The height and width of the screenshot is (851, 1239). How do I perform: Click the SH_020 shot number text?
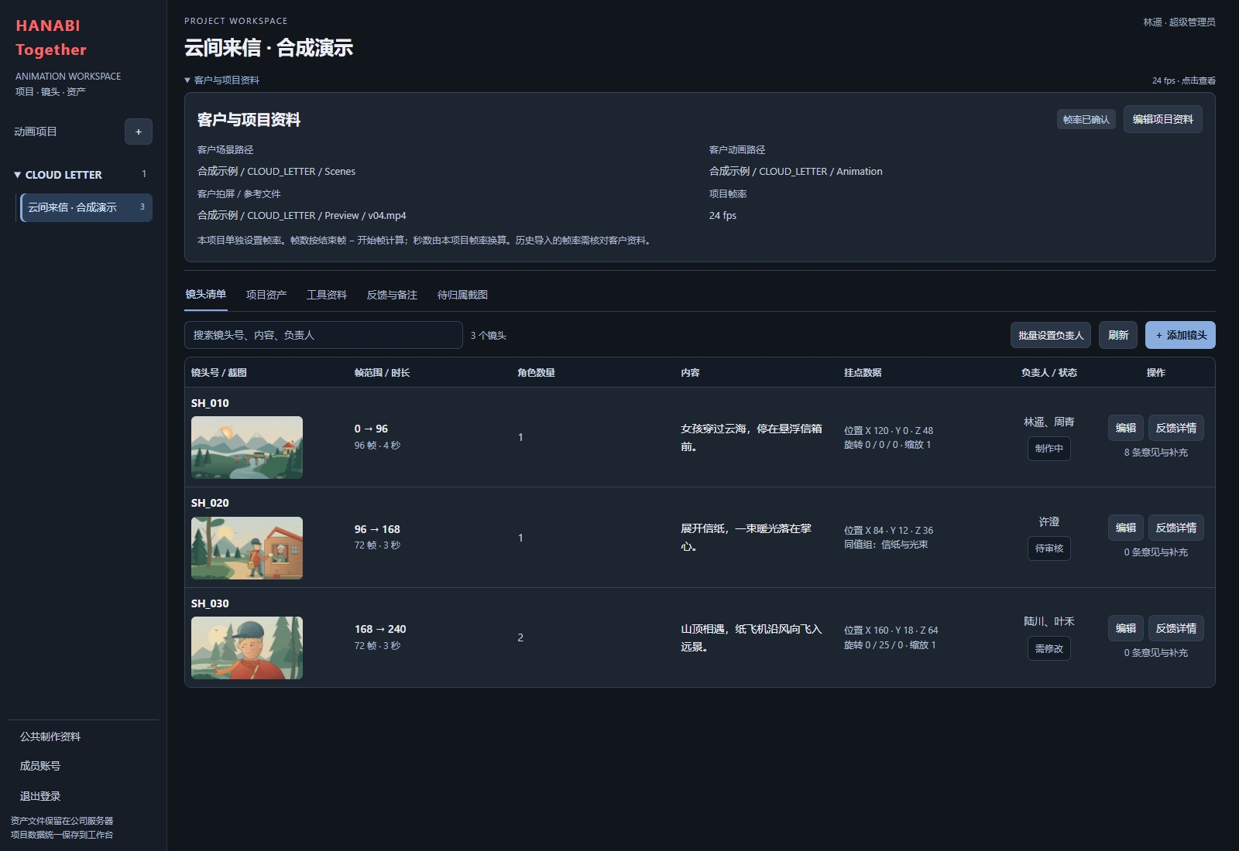pos(210,503)
